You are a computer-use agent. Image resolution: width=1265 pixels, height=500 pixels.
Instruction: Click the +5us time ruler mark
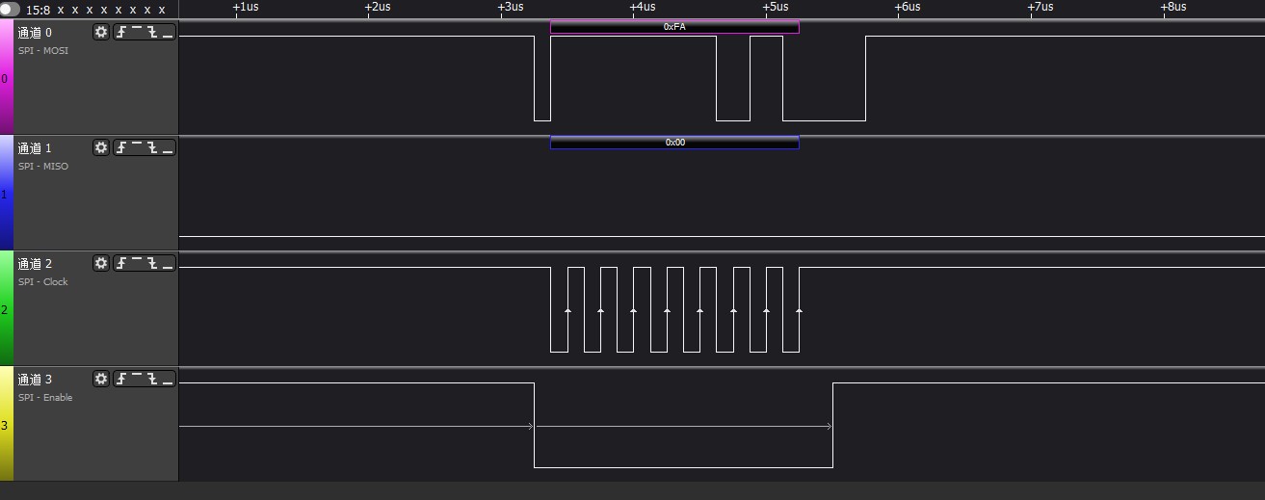(x=776, y=7)
